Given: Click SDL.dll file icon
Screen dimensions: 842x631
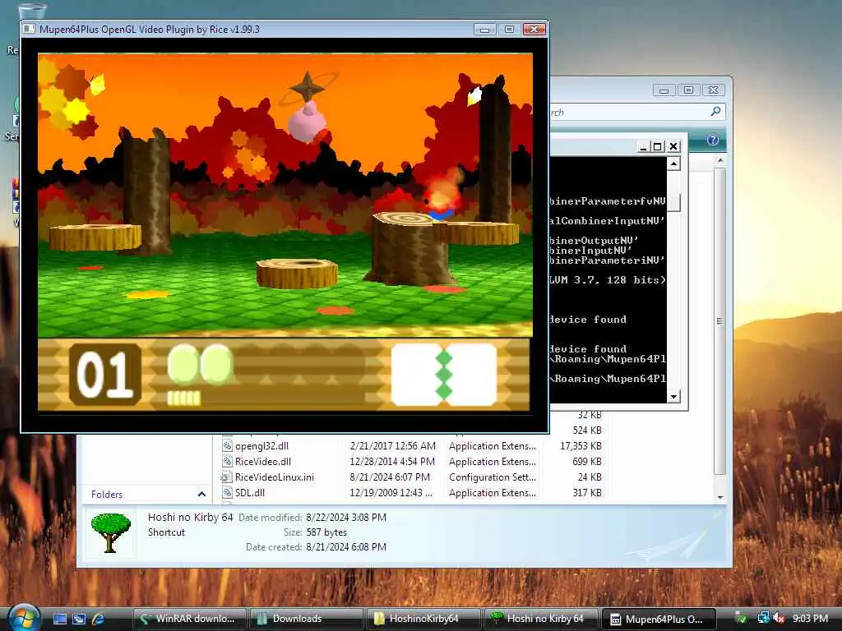Looking at the screenshot, I should (x=227, y=493).
